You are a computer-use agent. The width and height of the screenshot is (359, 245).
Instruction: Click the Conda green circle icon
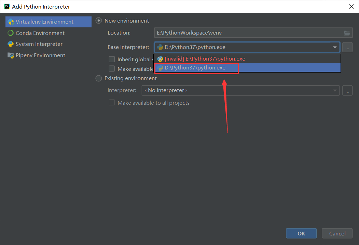[x=11, y=33]
